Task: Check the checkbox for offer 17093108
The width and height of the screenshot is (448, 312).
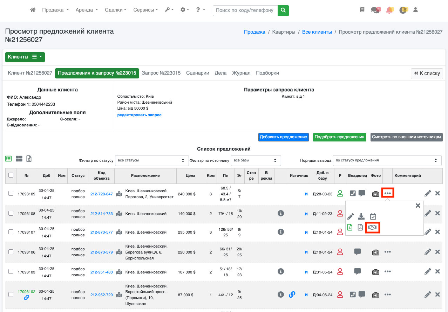Action: click(x=11, y=213)
